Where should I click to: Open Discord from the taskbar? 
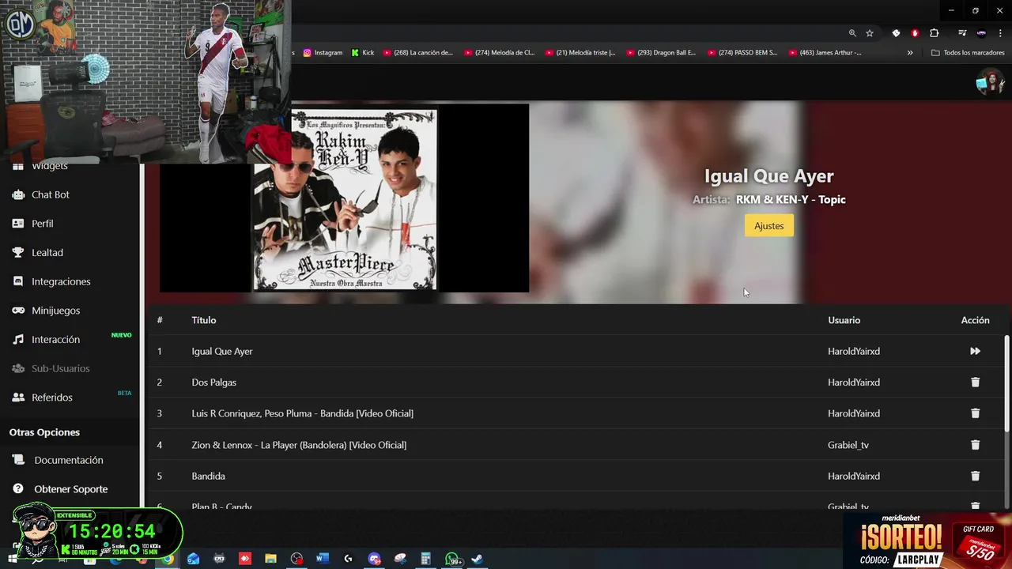click(x=374, y=559)
